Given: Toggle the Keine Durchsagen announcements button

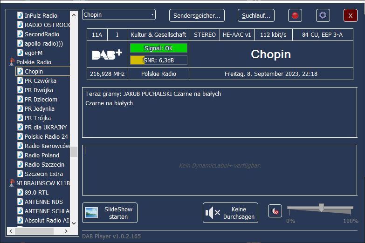Looking at the screenshot, I should (x=230, y=213).
